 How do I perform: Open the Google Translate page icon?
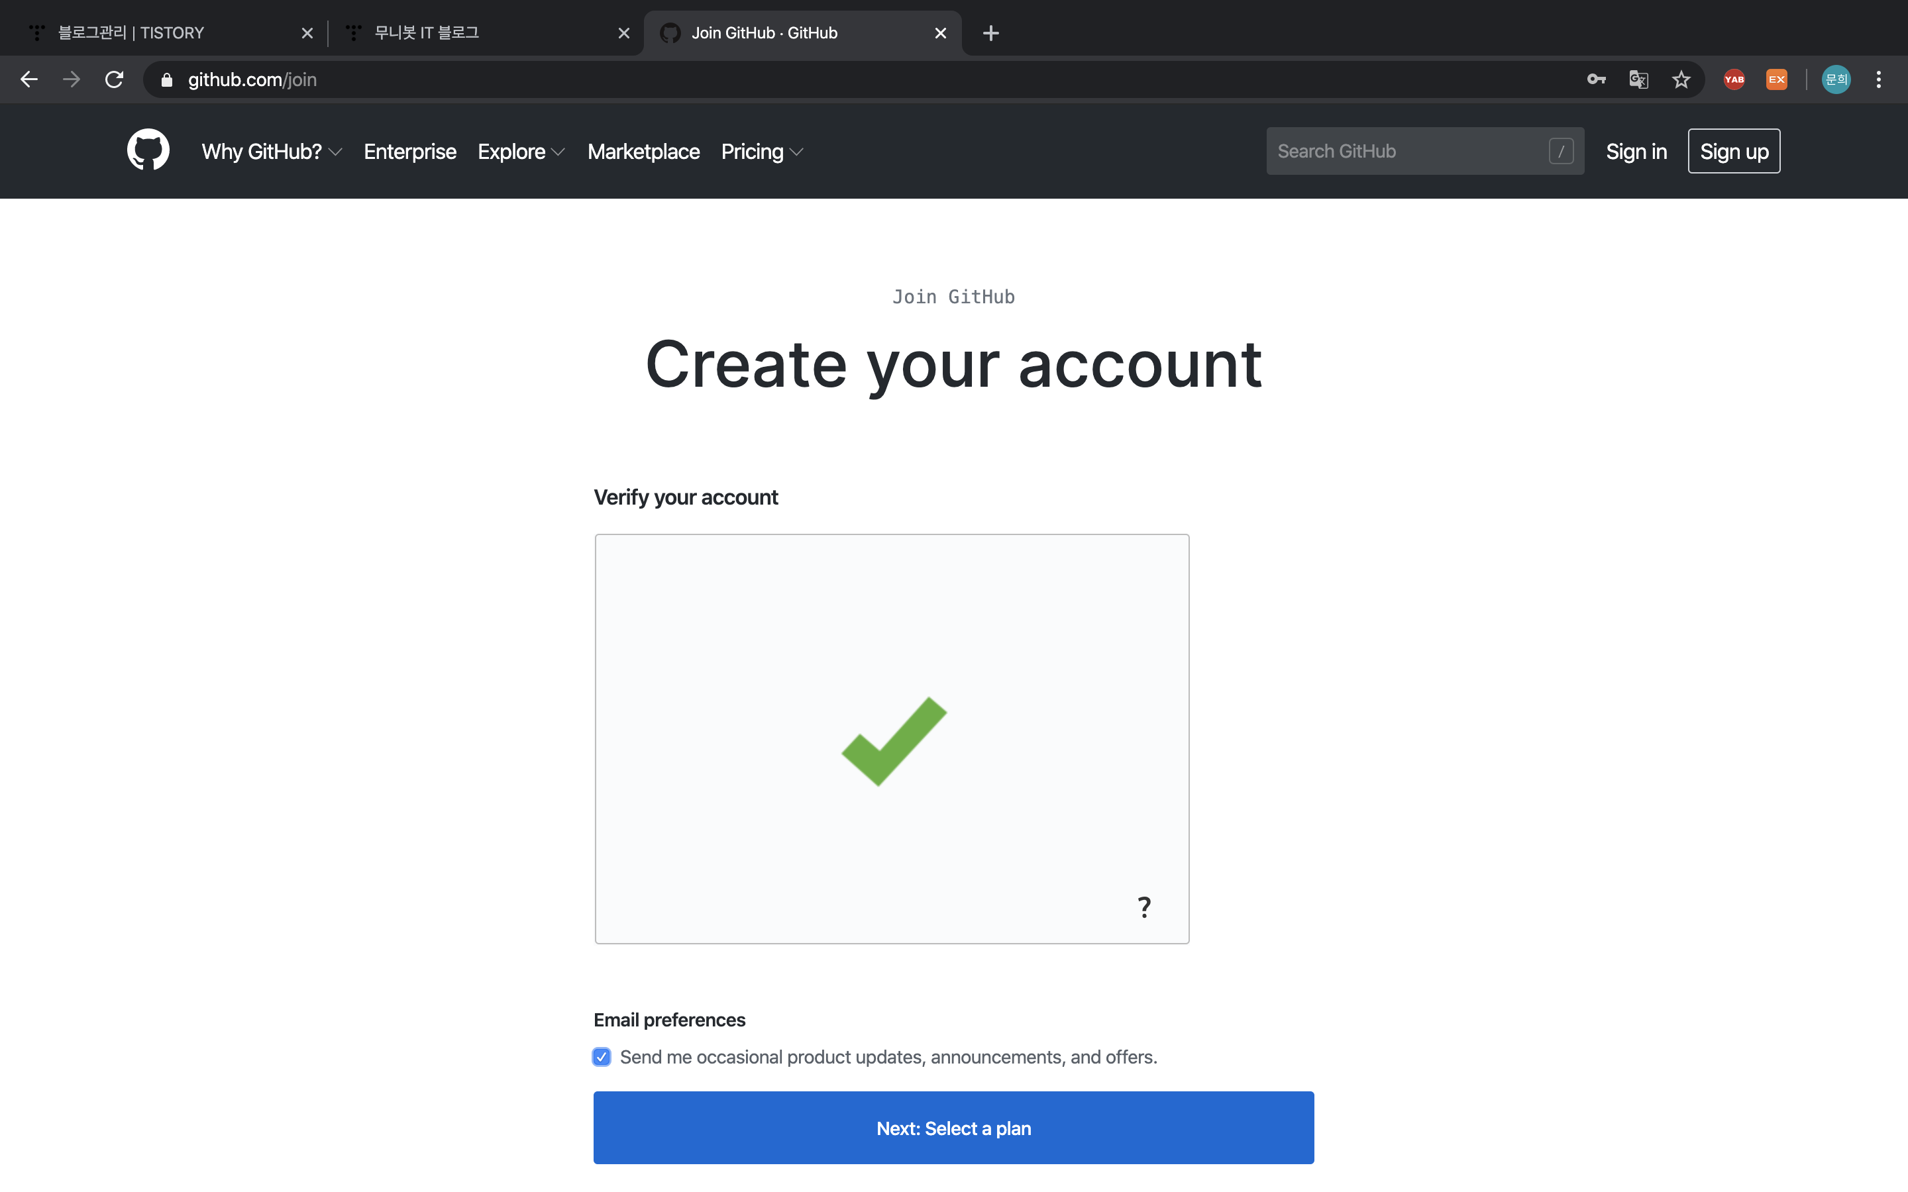[x=1638, y=79]
